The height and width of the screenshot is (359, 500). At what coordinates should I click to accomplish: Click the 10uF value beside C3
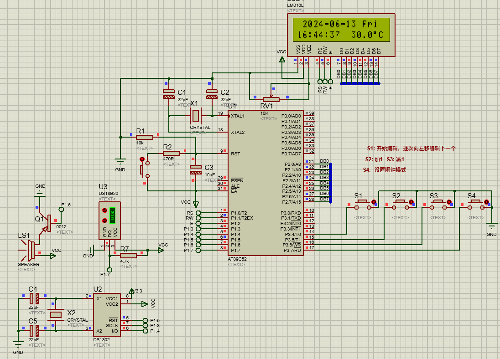[x=210, y=174]
